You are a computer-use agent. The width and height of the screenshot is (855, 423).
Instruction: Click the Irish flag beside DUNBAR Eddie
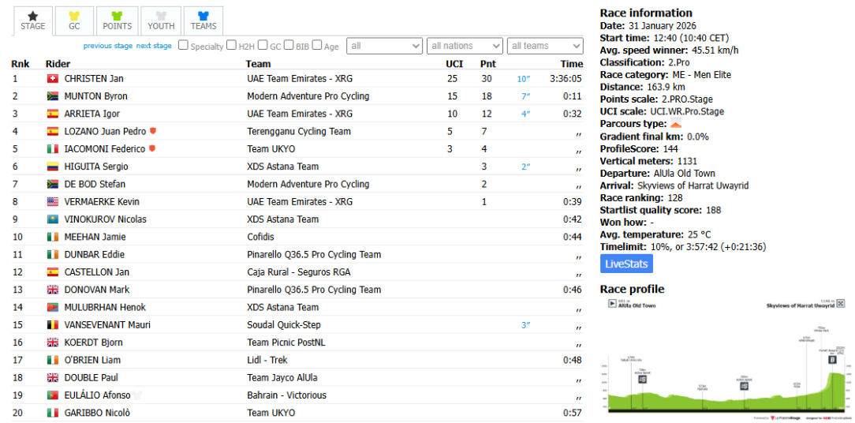[53, 255]
